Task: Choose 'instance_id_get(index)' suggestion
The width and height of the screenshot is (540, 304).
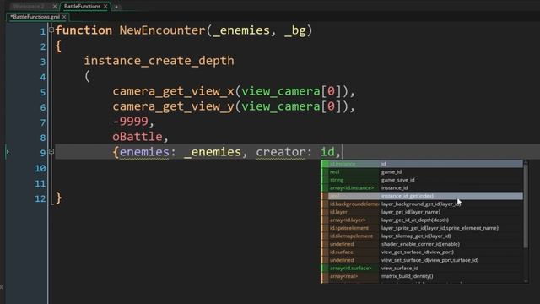Action: click(x=422, y=196)
